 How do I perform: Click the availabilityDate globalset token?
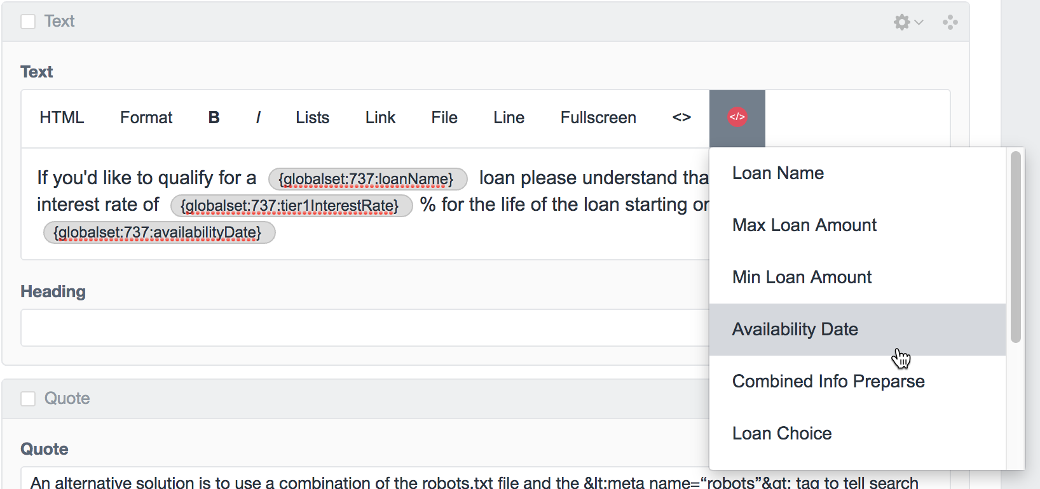pos(159,232)
